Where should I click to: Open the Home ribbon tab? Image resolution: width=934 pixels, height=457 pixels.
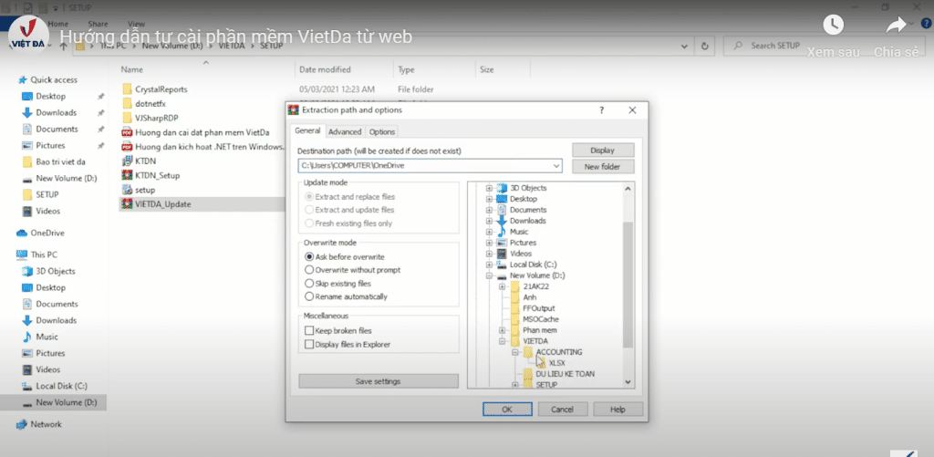(58, 24)
